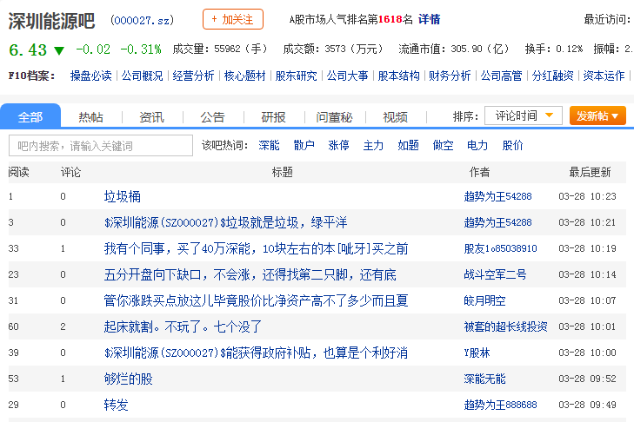Switch to the 资讯 tab

pos(151,117)
